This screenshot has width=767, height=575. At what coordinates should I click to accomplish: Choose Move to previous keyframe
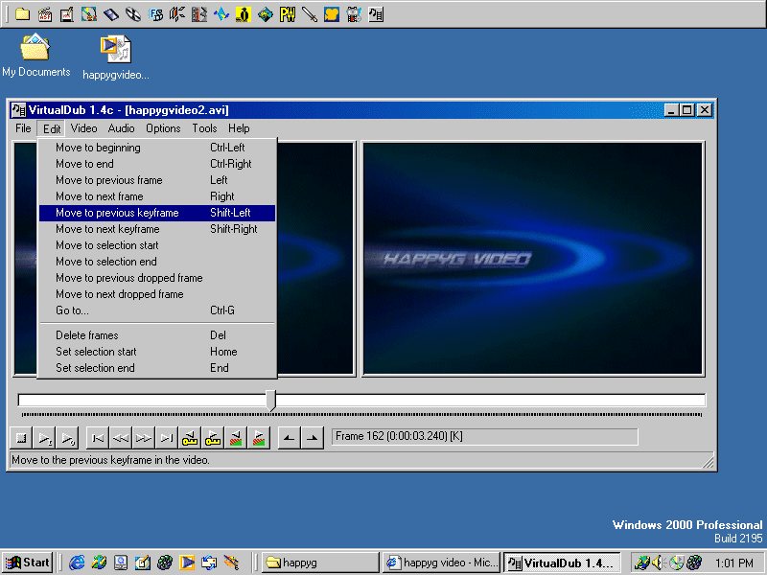[x=157, y=213]
